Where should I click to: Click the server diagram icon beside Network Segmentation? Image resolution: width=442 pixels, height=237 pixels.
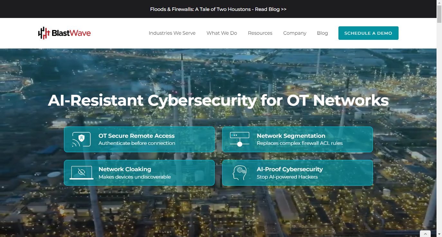(239, 139)
